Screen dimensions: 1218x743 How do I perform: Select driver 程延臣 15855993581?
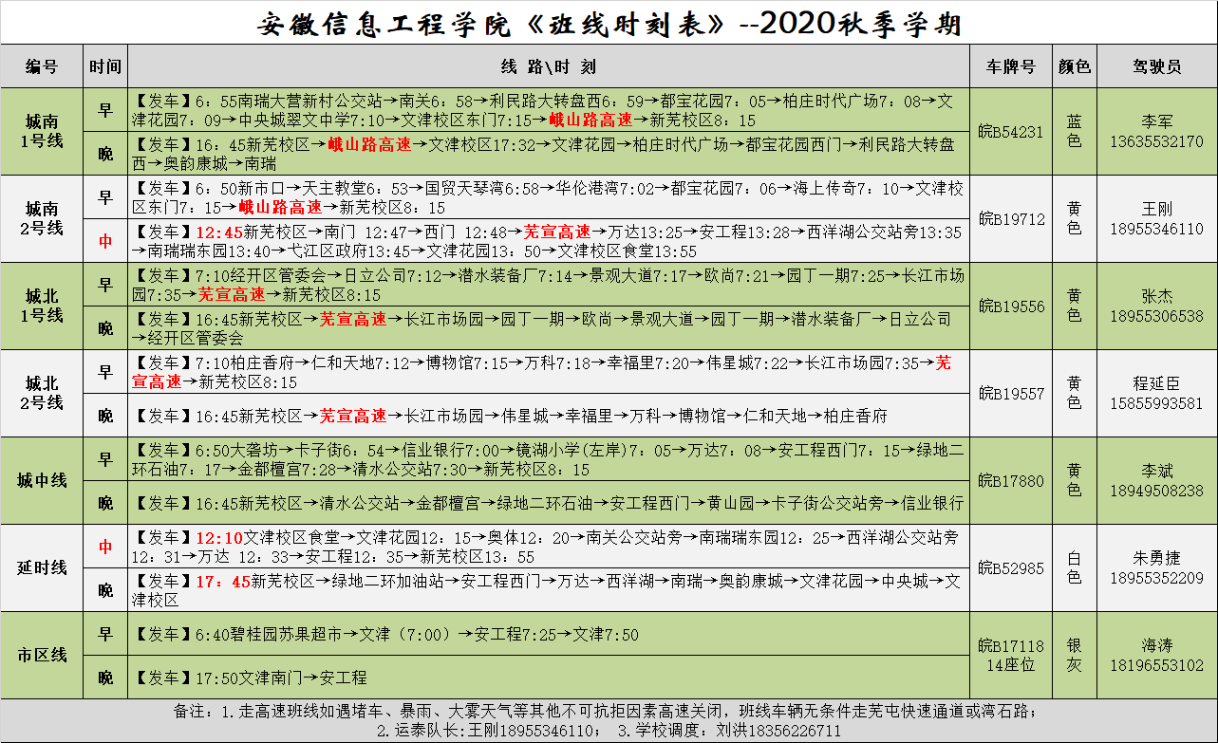(x=1157, y=393)
